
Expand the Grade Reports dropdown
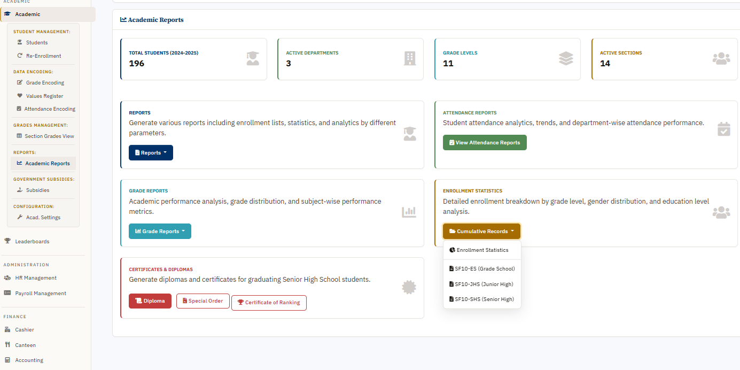click(x=160, y=231)
